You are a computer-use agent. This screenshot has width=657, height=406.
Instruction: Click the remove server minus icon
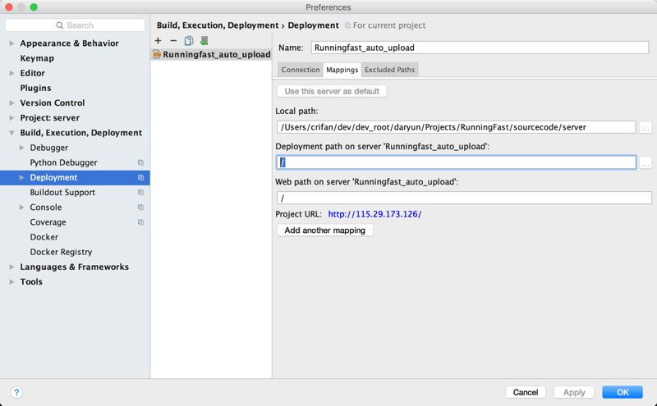(173, 41)
